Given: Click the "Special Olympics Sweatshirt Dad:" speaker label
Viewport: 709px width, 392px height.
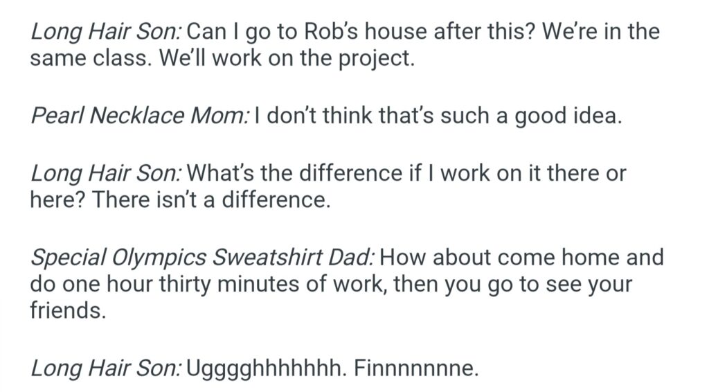Looking at the screenshot, I should coord(202,258).
